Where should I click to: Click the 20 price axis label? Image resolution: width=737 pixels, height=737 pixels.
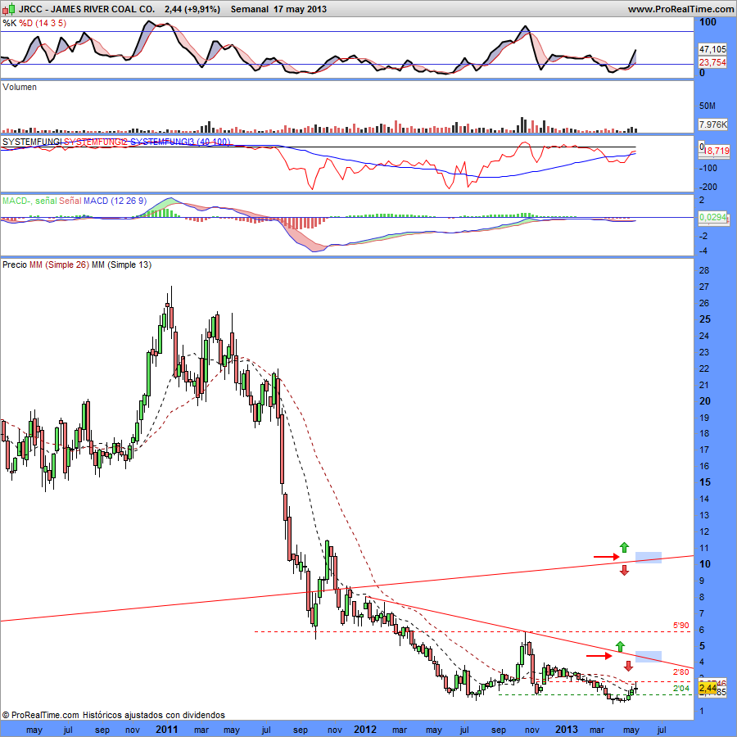704,401
